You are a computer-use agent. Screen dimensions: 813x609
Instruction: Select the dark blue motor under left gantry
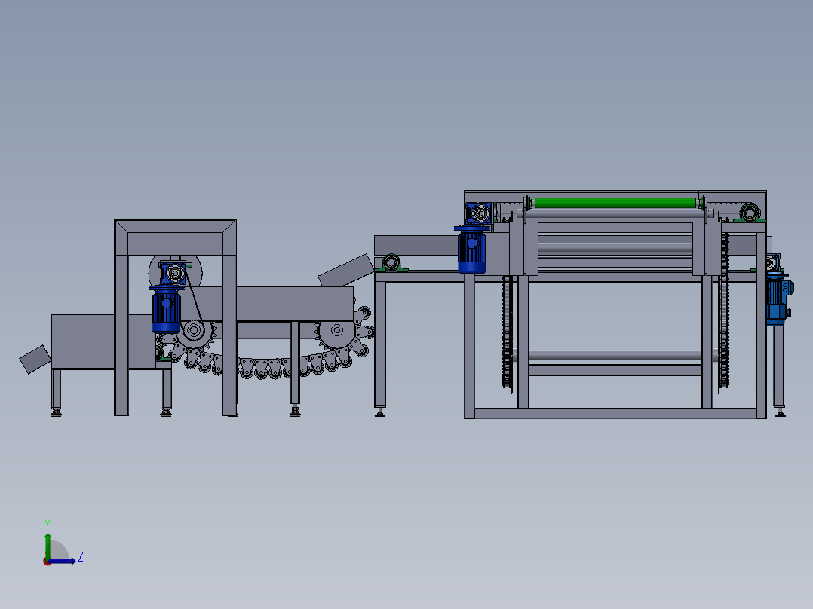click(x=166, y=310)
